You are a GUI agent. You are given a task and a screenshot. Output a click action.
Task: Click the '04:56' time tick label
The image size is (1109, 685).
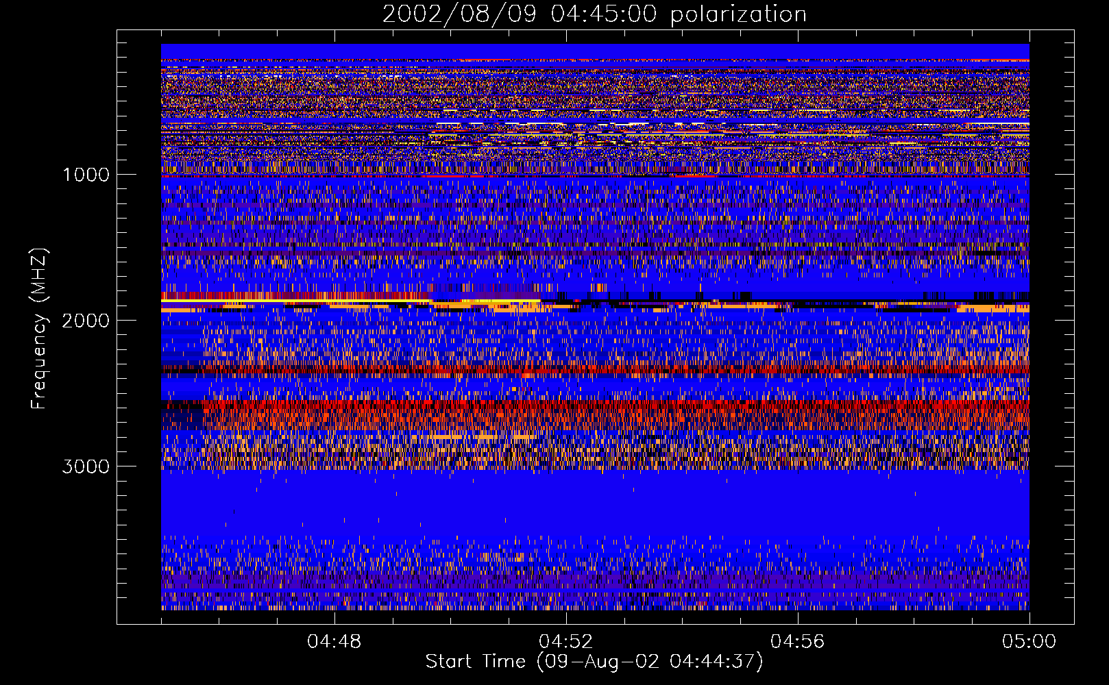click(798, 642)
